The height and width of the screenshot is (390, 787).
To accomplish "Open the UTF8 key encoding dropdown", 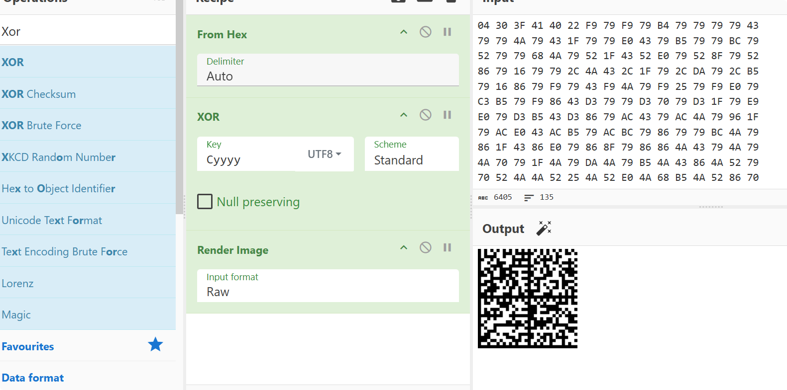I will point(325,154).
